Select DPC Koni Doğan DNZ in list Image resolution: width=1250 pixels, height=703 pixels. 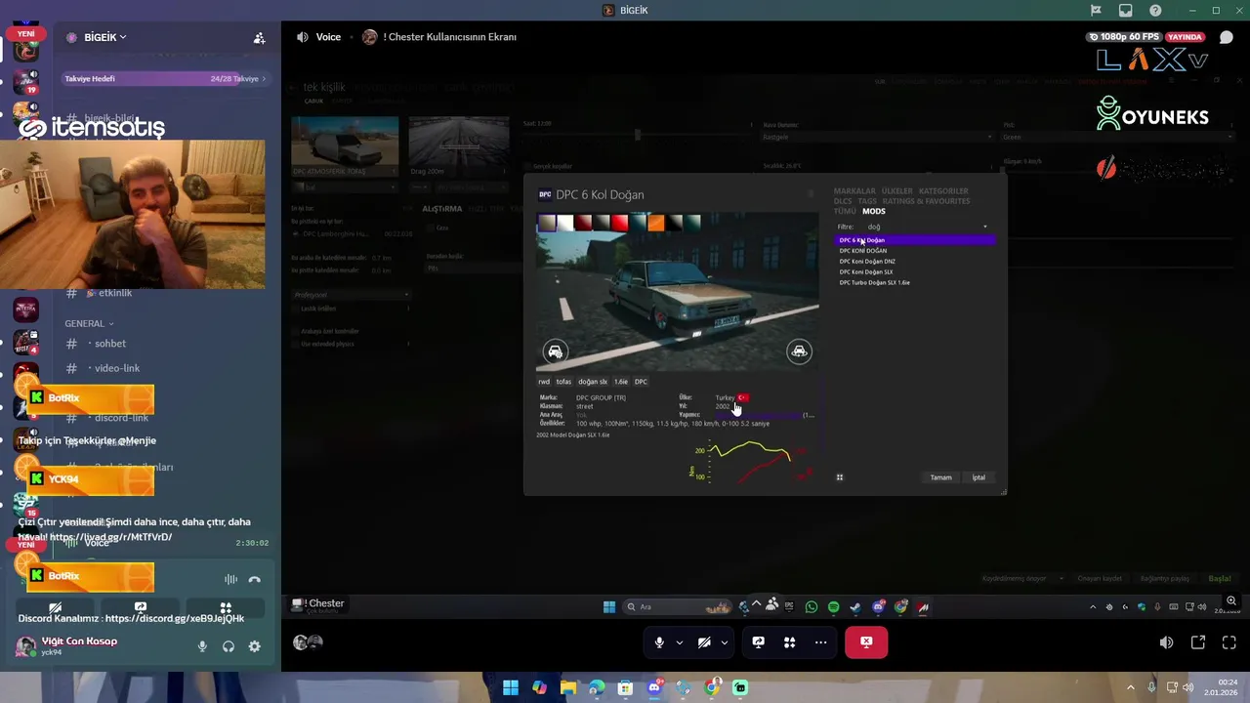tap(915, 262)
